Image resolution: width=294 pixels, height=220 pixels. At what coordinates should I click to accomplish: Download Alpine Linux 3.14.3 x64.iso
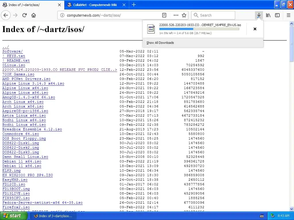pyautogui.click(x=33, y=83)
